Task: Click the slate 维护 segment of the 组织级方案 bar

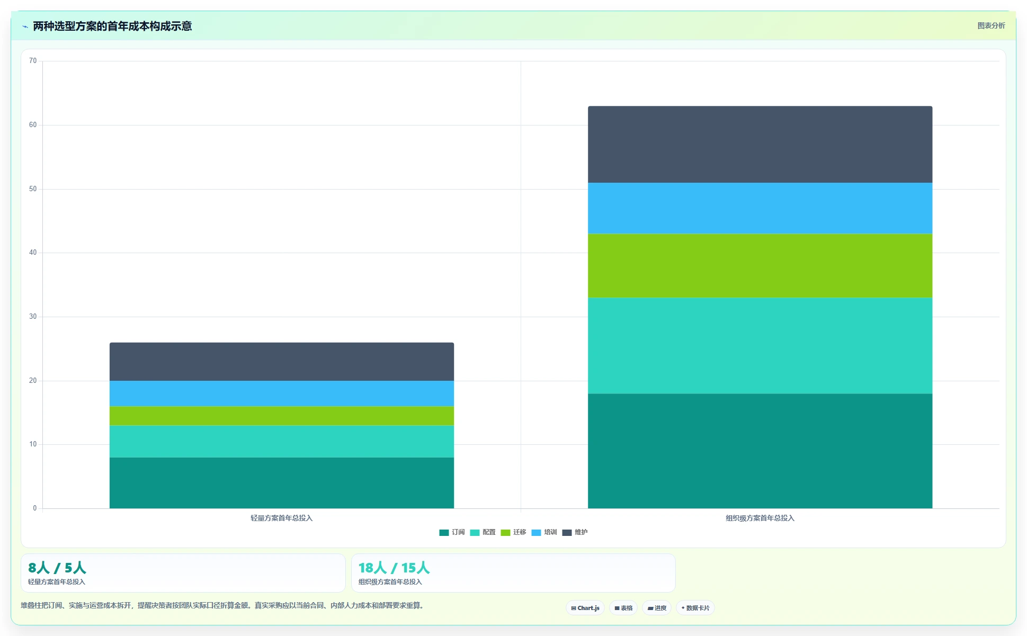Action: (x=760, y=145)
